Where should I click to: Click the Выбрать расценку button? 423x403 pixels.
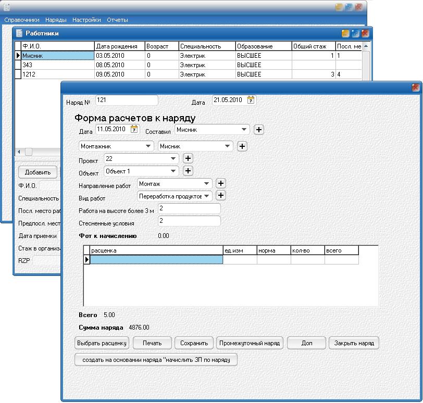[102, 343]
